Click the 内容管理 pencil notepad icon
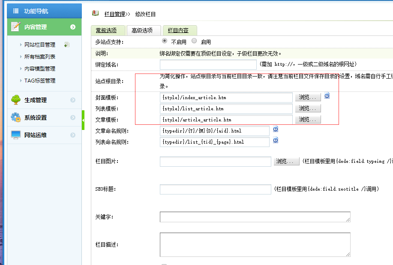The height and width of the screenshot is (265, 393). [16, 26]
